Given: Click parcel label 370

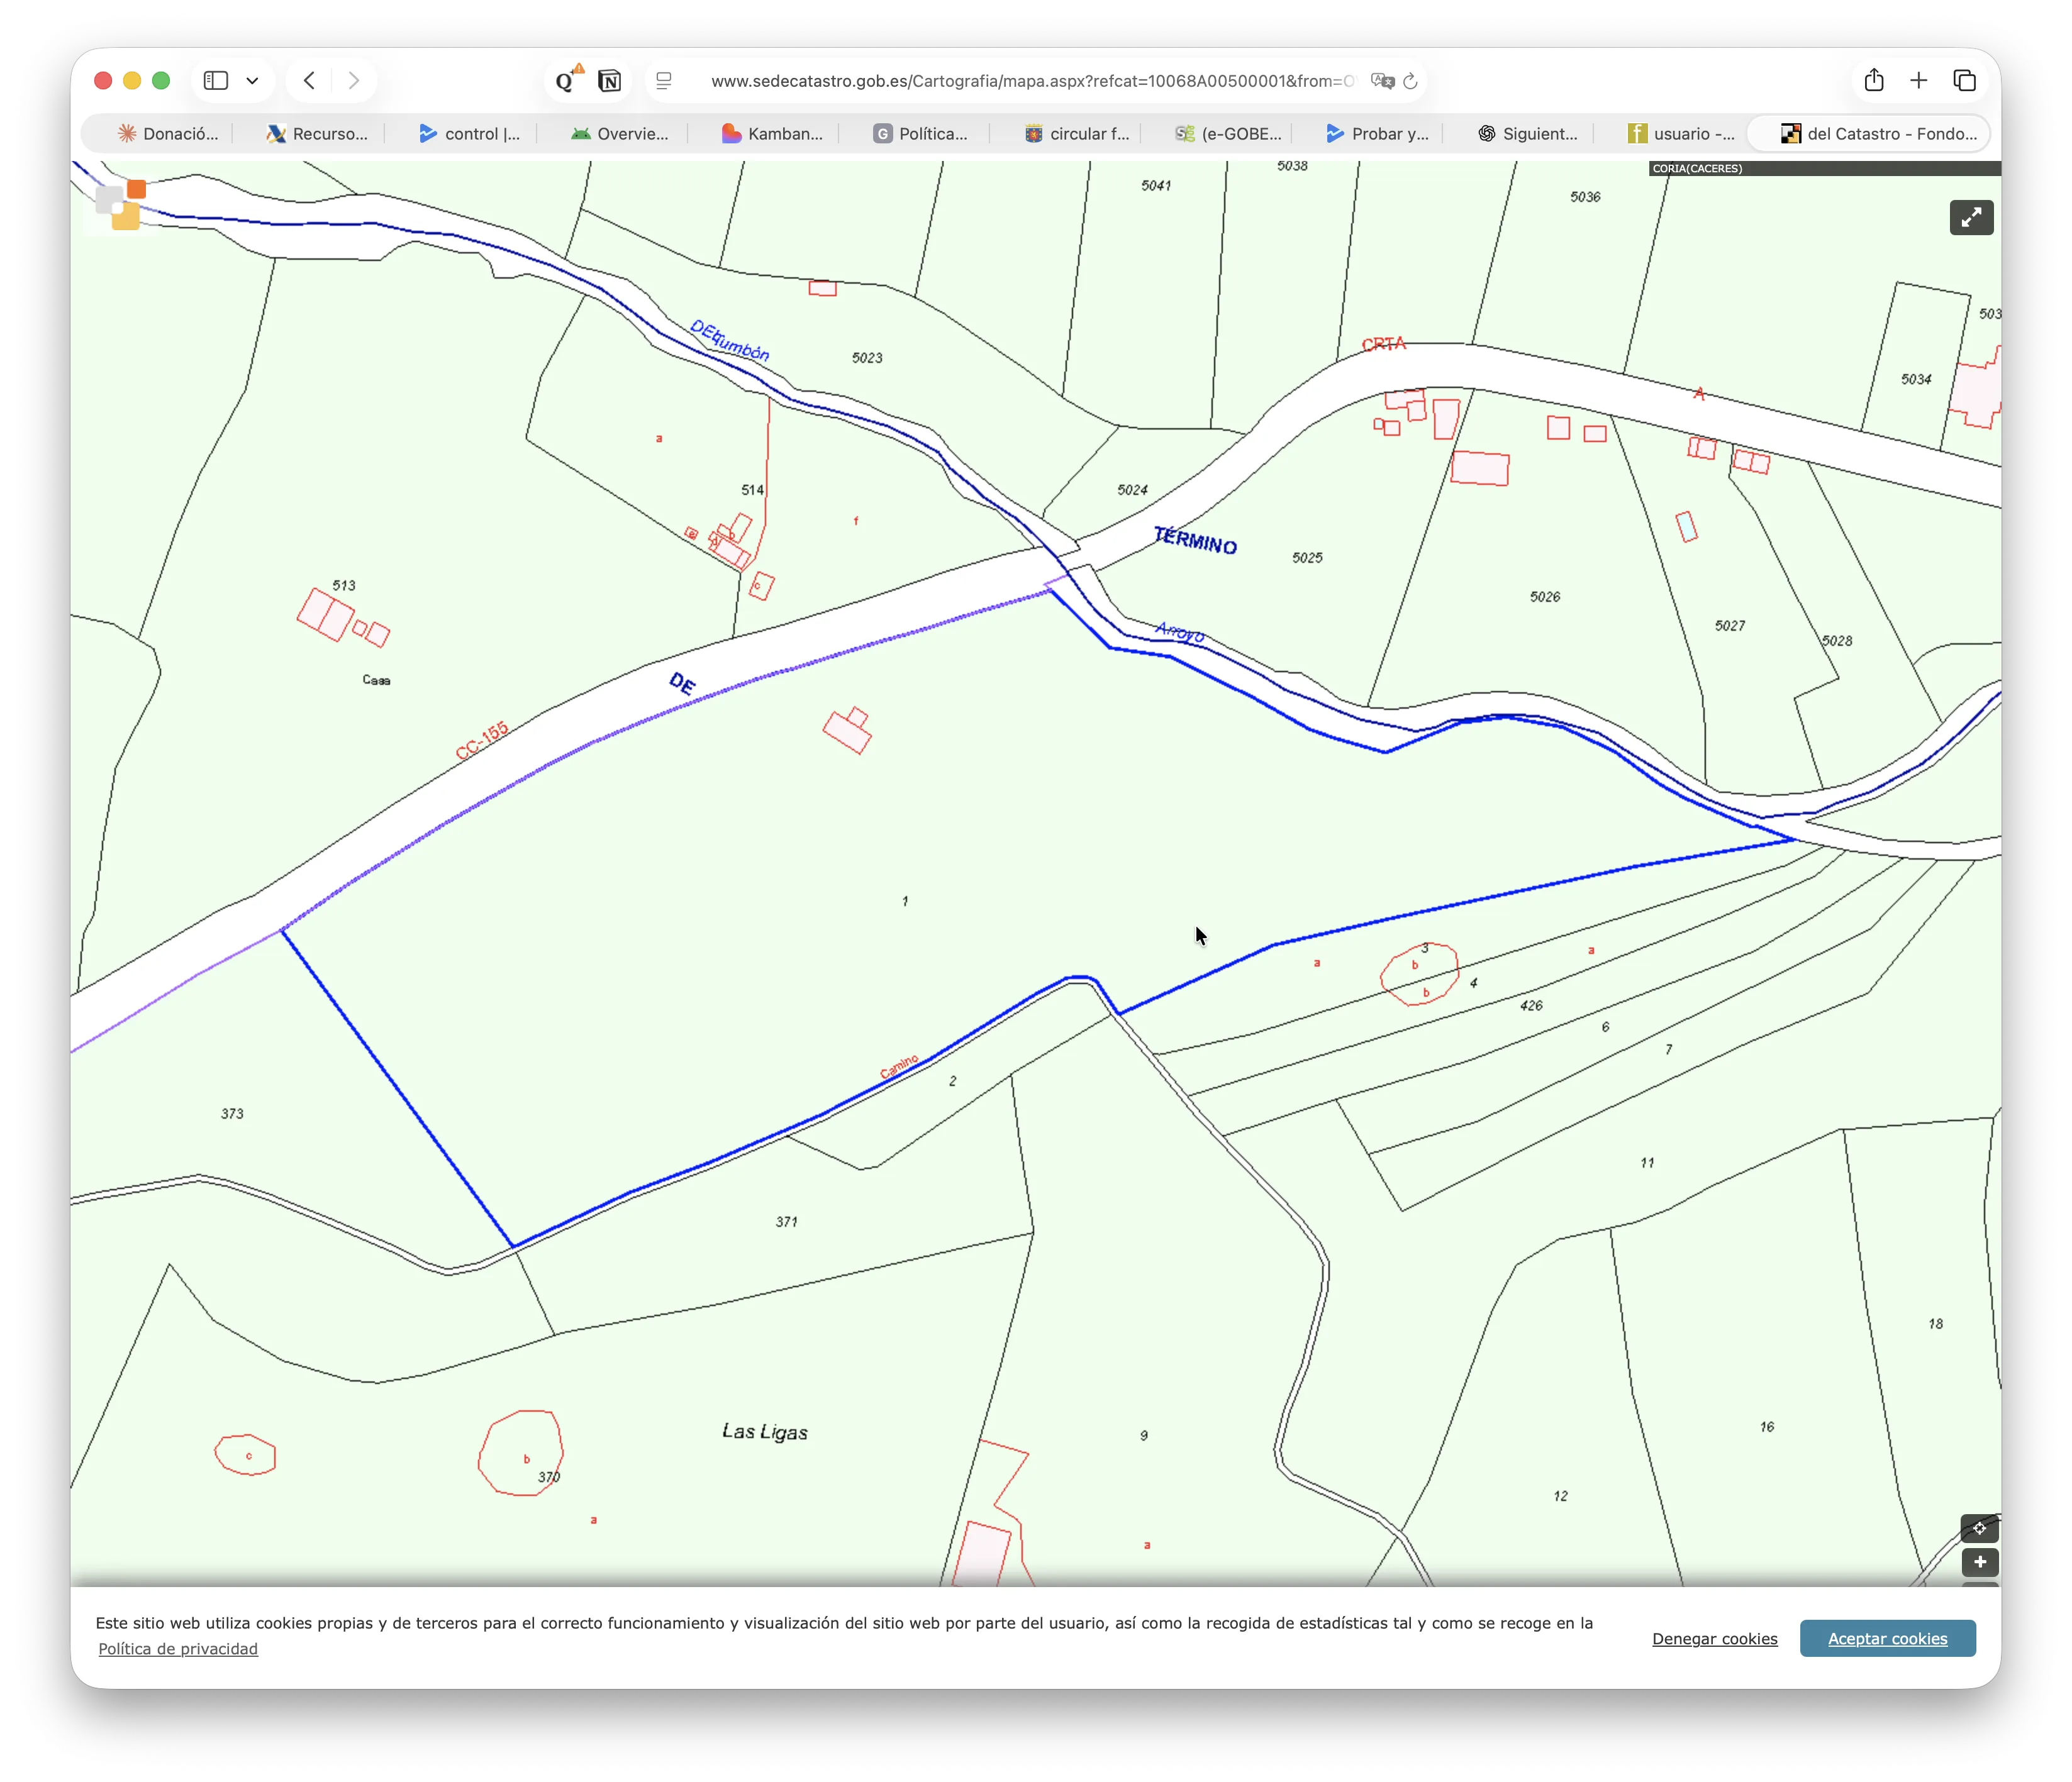Looking at the screenshot, I should click(549, 1476).
